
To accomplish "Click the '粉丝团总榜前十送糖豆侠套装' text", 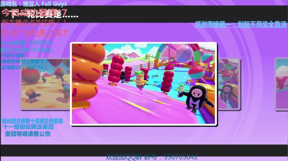I will [x=32, y=121].
